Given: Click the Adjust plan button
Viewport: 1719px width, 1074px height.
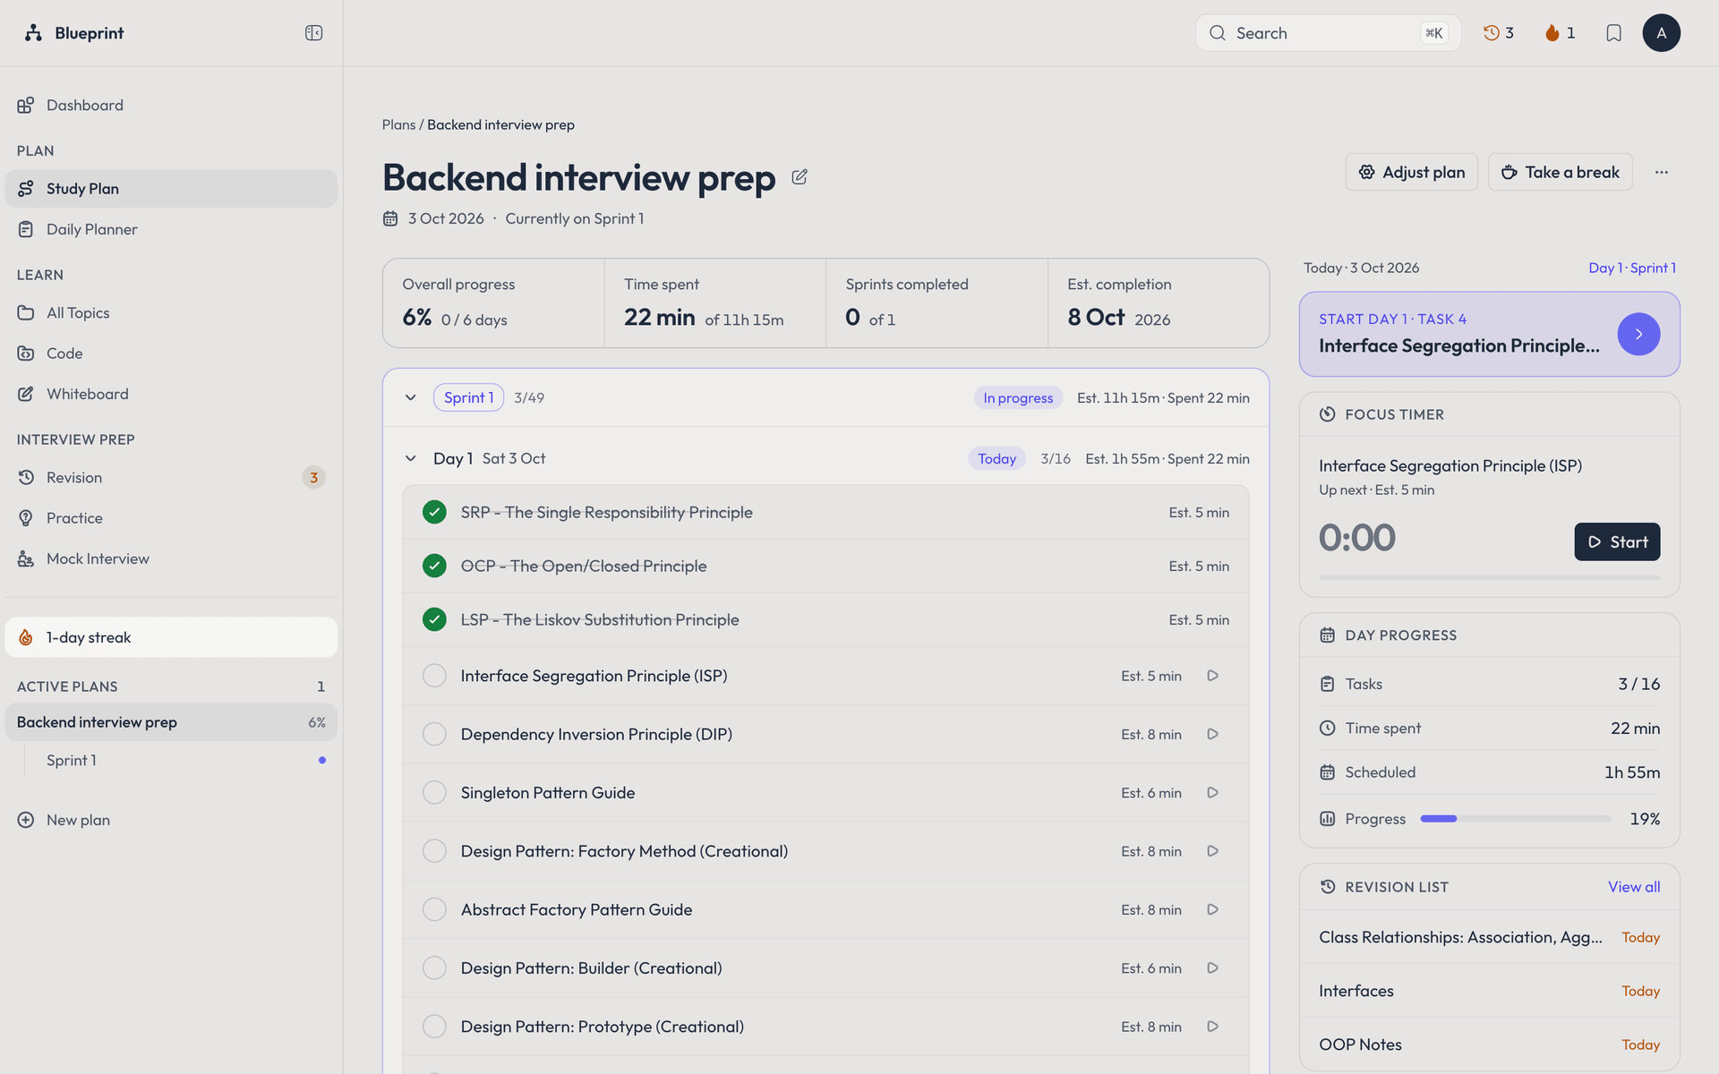Looking at the screenshot, I should 1411,172.
